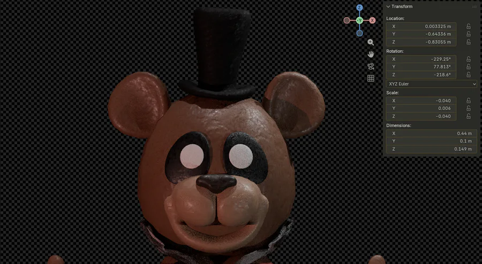This screenshot has width=482, height=264.
Task: Lock the Location Z value
Action: [469, 42]
